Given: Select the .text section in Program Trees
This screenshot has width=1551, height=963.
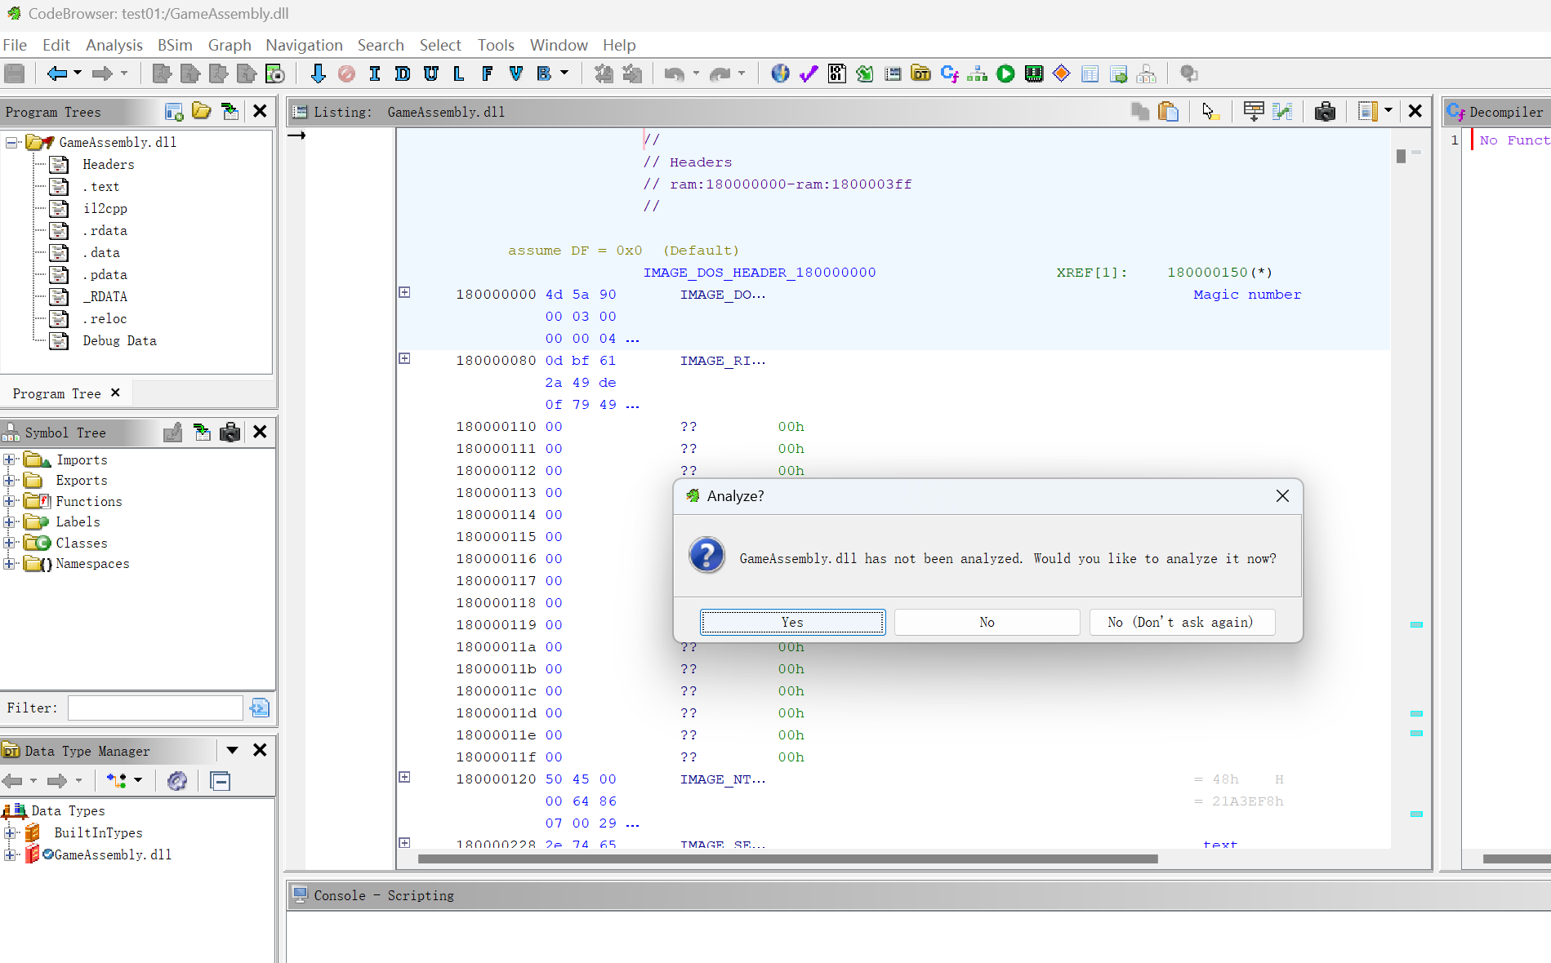Looking at the screenshot, I should pyautogui.click(x=100, y=186).
